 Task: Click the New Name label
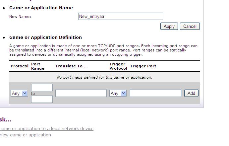pyautogui.click(x=20, y=17)
